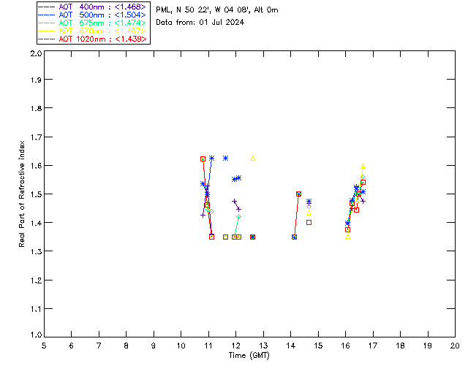Click the 1.8 y-axis tick label
Screen dimensions: 468x374
pyautogui.click(x=36, y=108)
